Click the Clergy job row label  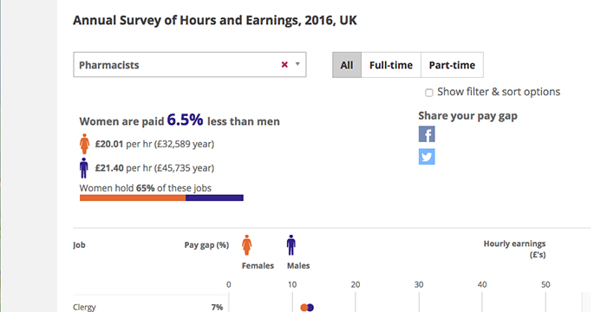pyautogui.click(x=84, y=308)
